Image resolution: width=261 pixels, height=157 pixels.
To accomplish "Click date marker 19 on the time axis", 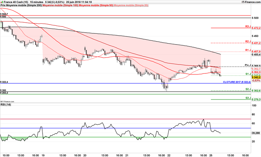I will tap(43, 155).
